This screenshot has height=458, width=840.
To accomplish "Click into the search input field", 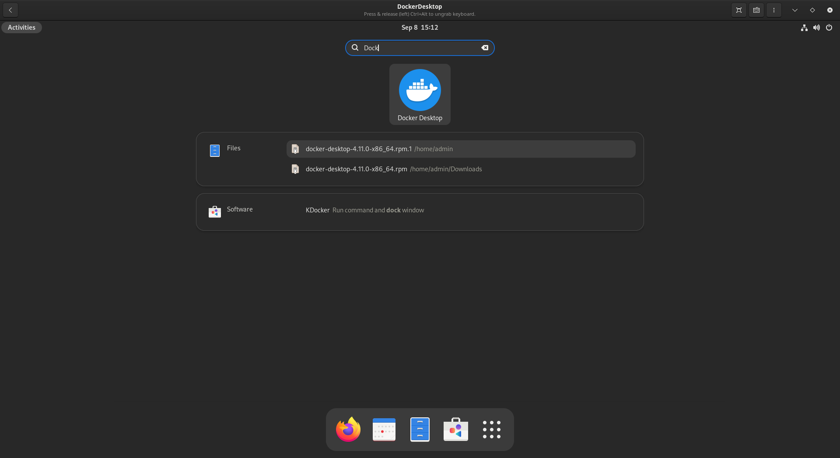I will pos(420,48).
